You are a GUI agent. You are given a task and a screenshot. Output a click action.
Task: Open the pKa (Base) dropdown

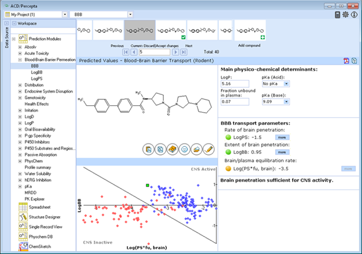(287, 102)
